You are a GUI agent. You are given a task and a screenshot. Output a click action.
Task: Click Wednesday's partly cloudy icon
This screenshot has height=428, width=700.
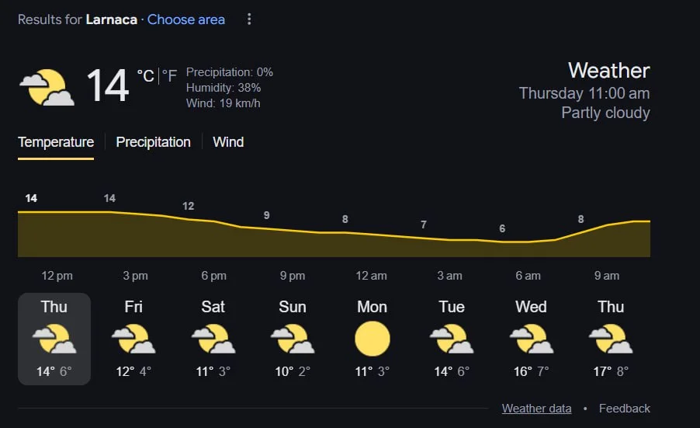(531, 339)
